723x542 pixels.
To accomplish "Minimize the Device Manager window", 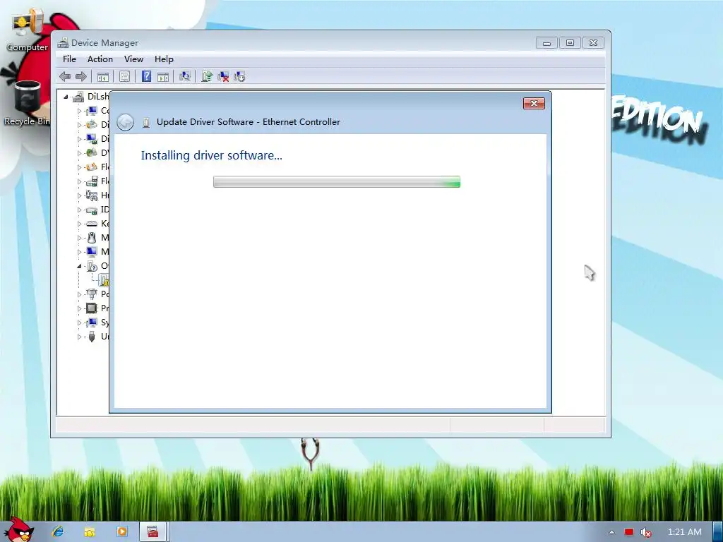I will coord(547,43).
